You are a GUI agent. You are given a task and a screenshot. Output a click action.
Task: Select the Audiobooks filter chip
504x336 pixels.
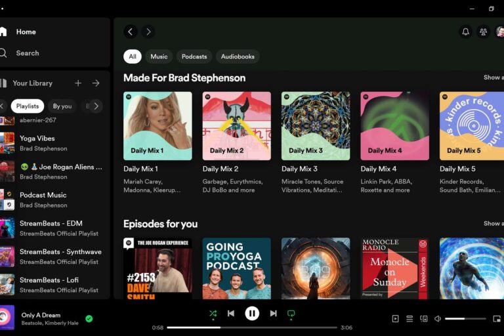coord(238,56)
